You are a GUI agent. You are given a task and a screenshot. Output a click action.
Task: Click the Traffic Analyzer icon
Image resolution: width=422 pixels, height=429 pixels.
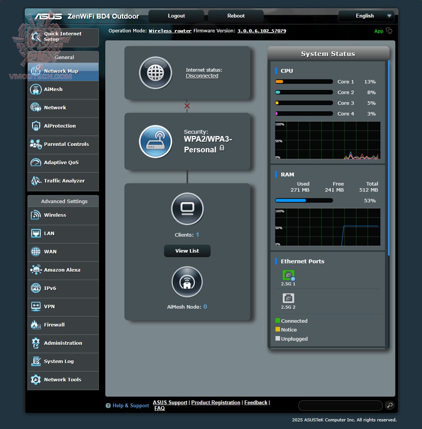36,181
